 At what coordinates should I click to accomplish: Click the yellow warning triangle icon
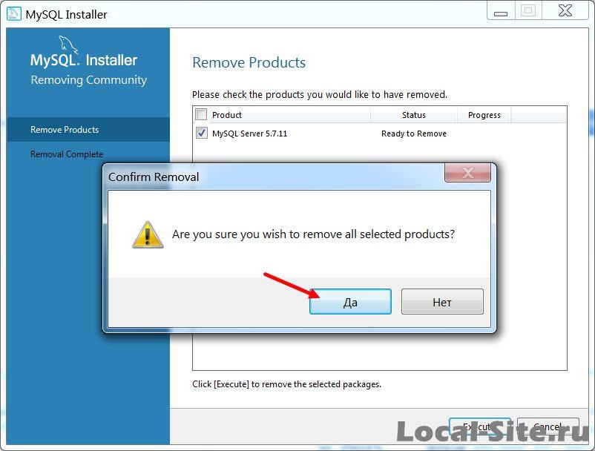[x=148, y=235]
